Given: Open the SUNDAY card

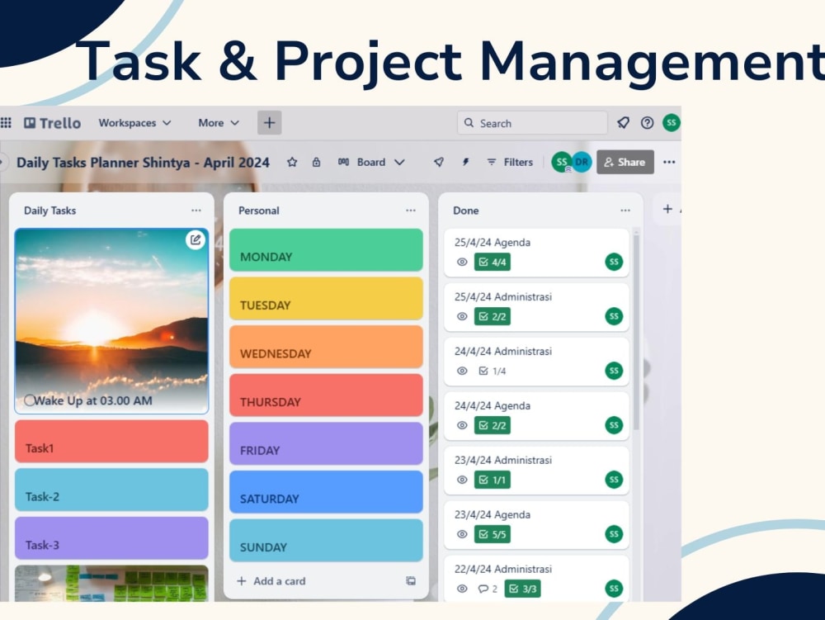Looking at the screenshot, I should [x=326, y=541].
